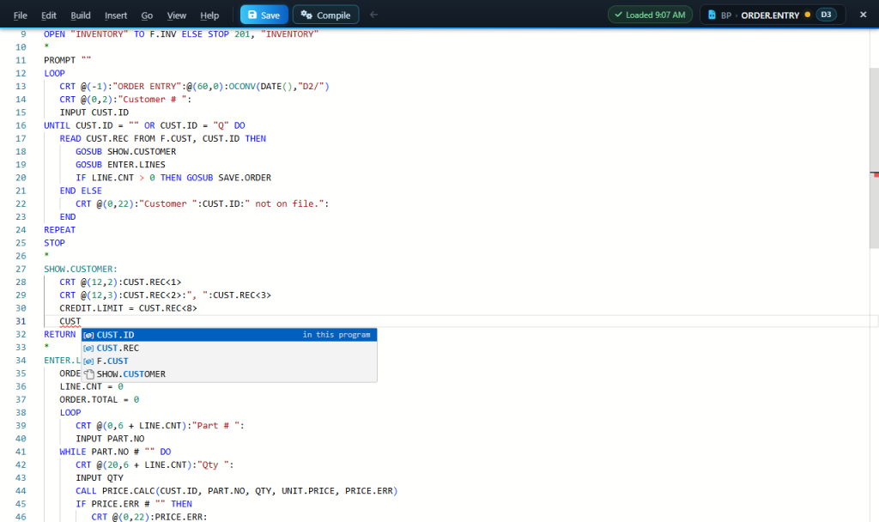Open the Edit menu

(49, 15)
